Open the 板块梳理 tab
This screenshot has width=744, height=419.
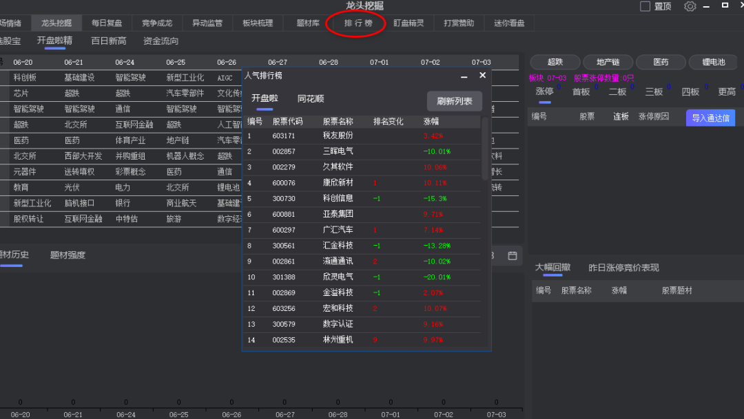point(258,23)
